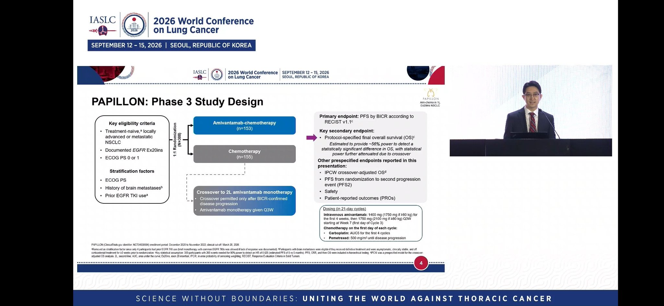Click 'Chemotherapy on the first day of each cycle' line

[x=360, y=228]
